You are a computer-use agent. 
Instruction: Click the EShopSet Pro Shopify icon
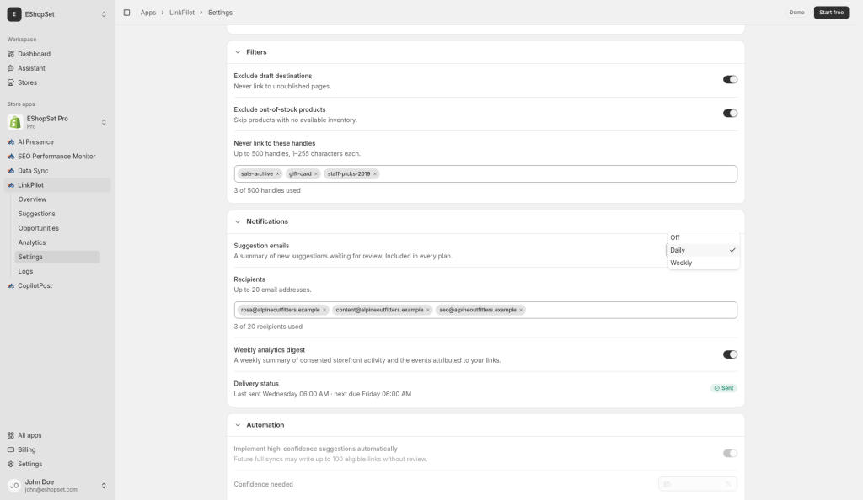coord(15,122)
